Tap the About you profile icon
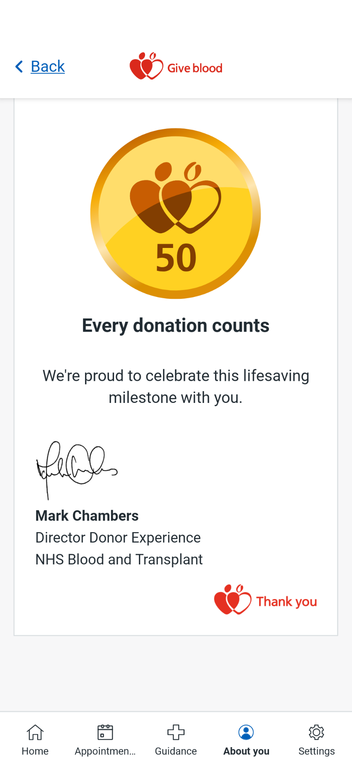352x783 pixels. point(246,732)
